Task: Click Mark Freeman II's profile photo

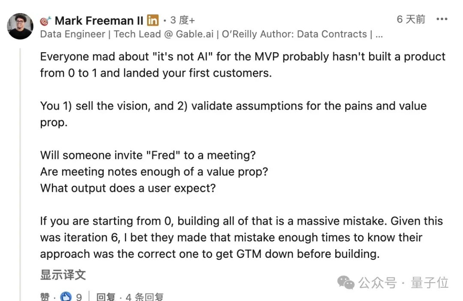Action: [20, 27]
